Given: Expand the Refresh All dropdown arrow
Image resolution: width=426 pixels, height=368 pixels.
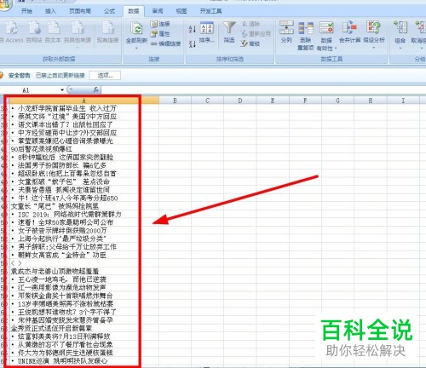Looking at the screenshot, I should (136, 48).
